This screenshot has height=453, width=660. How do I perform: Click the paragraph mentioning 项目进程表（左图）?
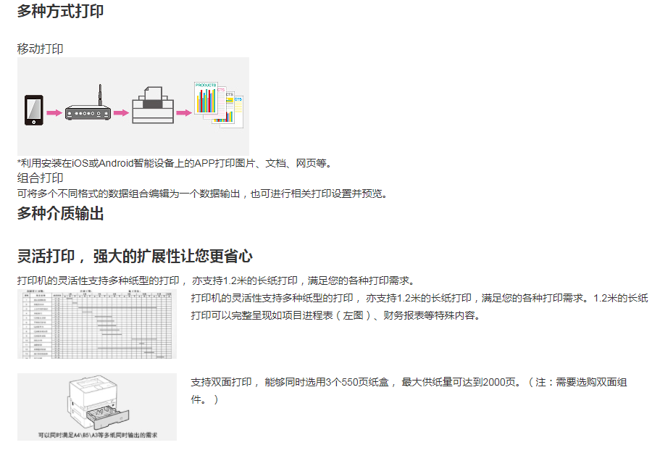click(419, 307)
